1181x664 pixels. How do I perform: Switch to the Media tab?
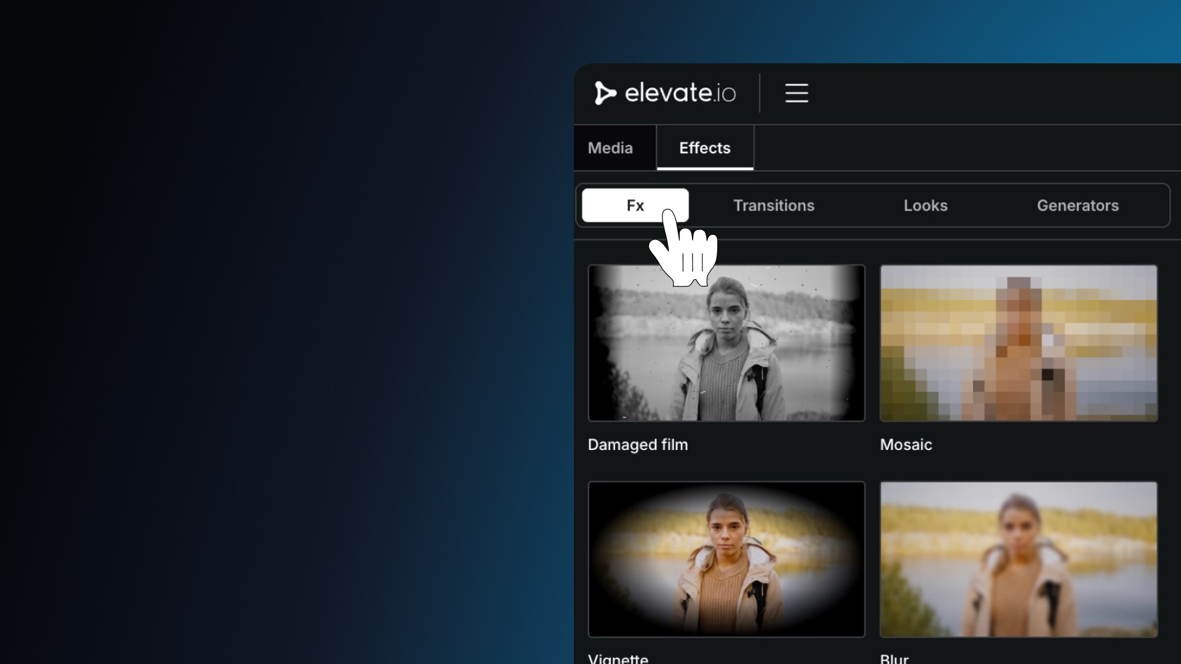click(x=610, y=148)
